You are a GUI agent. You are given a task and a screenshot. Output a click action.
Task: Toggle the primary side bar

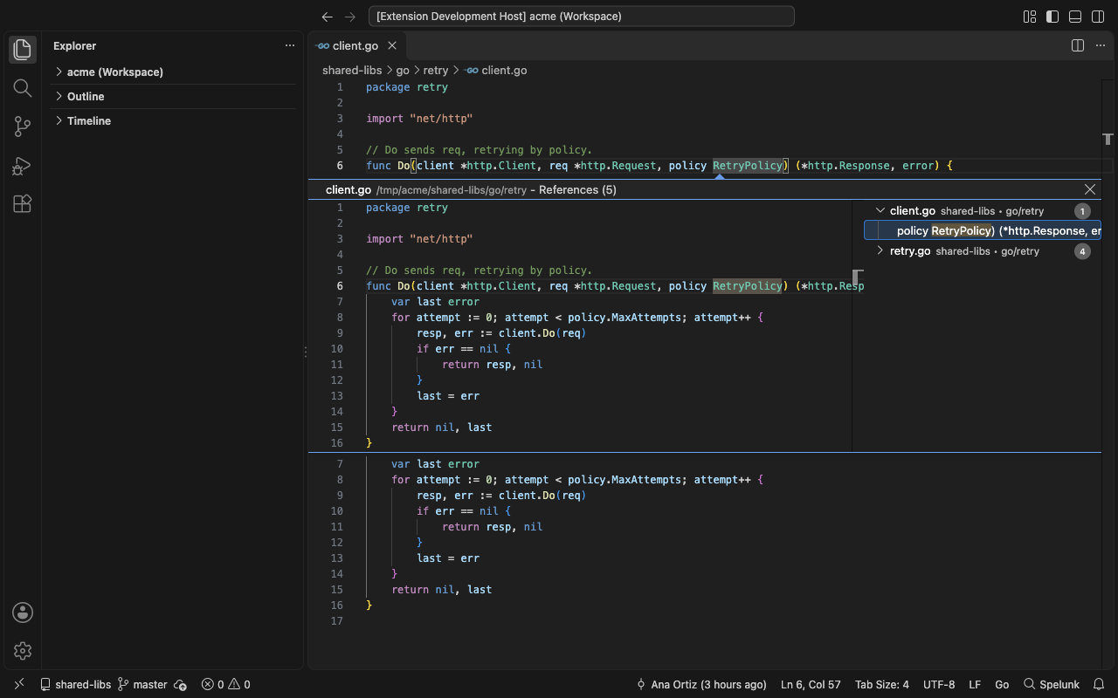tap(1052, 17)
